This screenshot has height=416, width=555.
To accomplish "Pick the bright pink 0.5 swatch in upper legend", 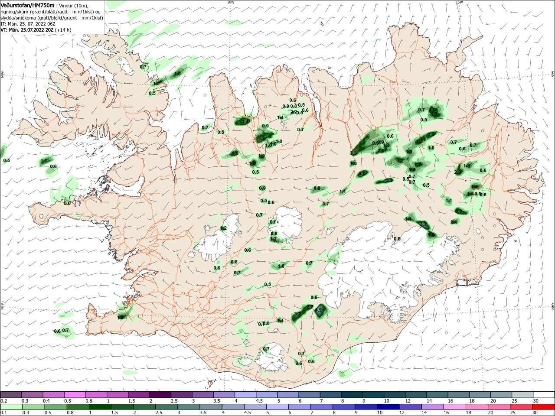I will (75, 395).
